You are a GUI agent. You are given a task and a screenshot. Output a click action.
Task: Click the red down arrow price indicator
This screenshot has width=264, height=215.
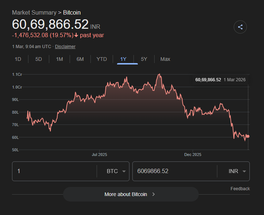76,35
